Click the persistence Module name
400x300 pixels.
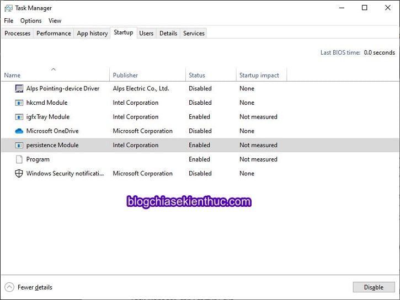coord(52,145)
